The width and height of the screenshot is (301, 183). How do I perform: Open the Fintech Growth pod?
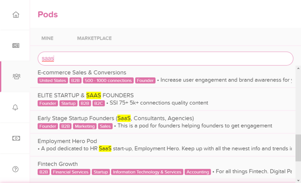tap(163, 168)
